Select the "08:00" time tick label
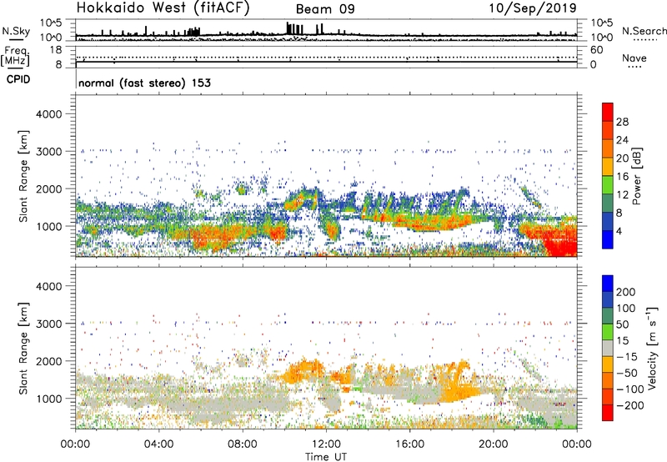667x462 pixels. [243, 444]
